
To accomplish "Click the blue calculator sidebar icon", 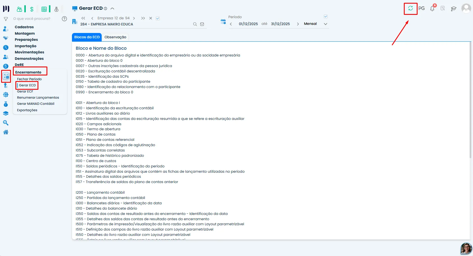I will pos(6,76).
